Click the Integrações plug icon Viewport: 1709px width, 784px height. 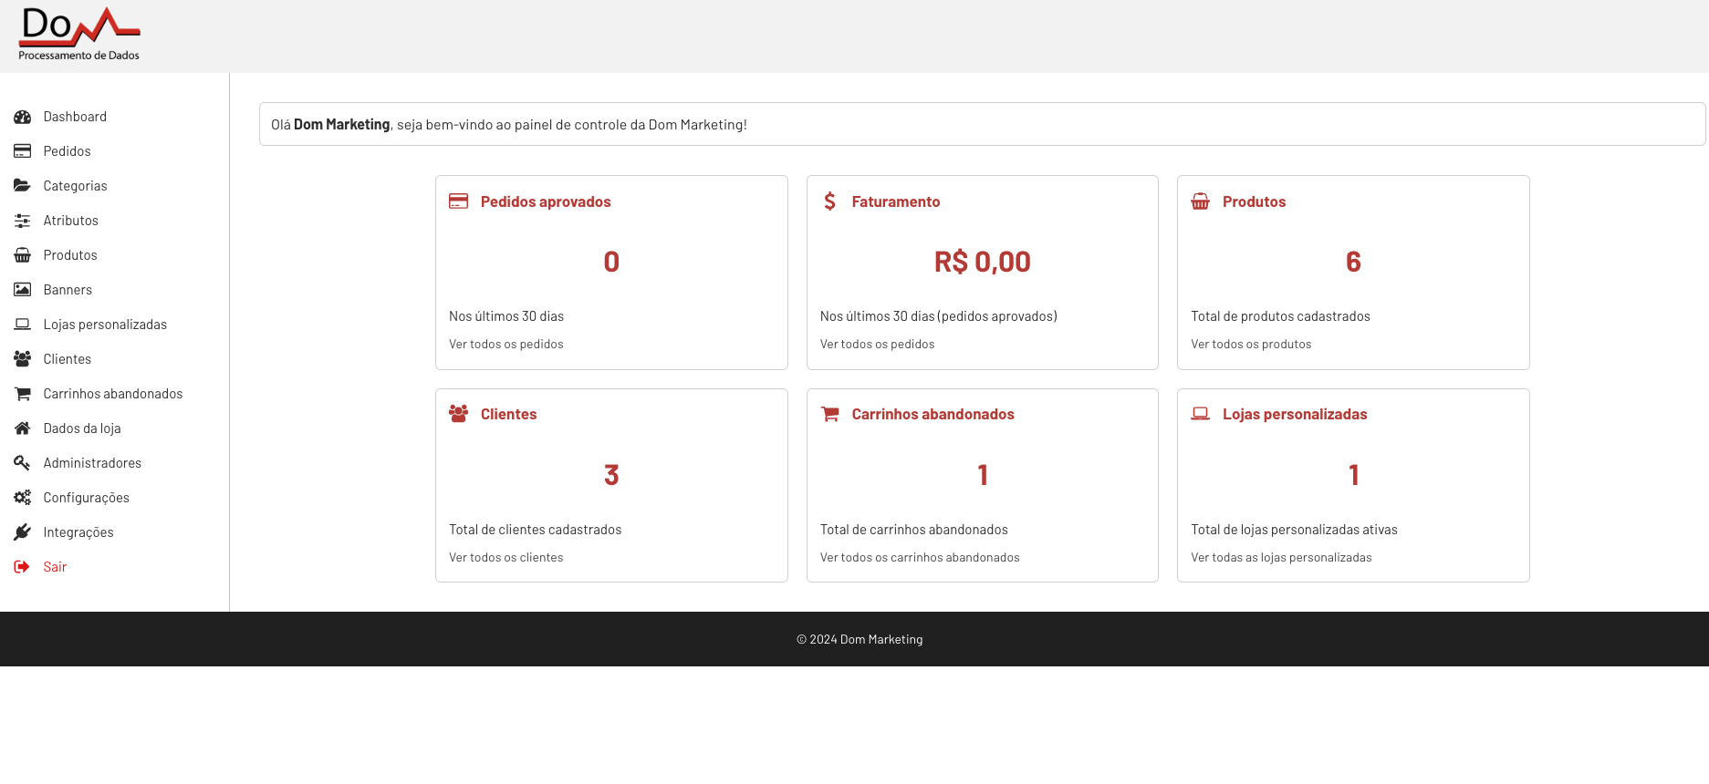[x=23, y=532]
